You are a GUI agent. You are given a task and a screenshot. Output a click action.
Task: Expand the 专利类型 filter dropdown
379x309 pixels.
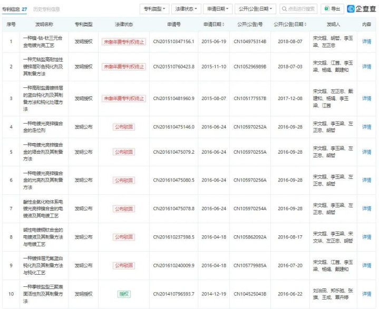point(154,9)
